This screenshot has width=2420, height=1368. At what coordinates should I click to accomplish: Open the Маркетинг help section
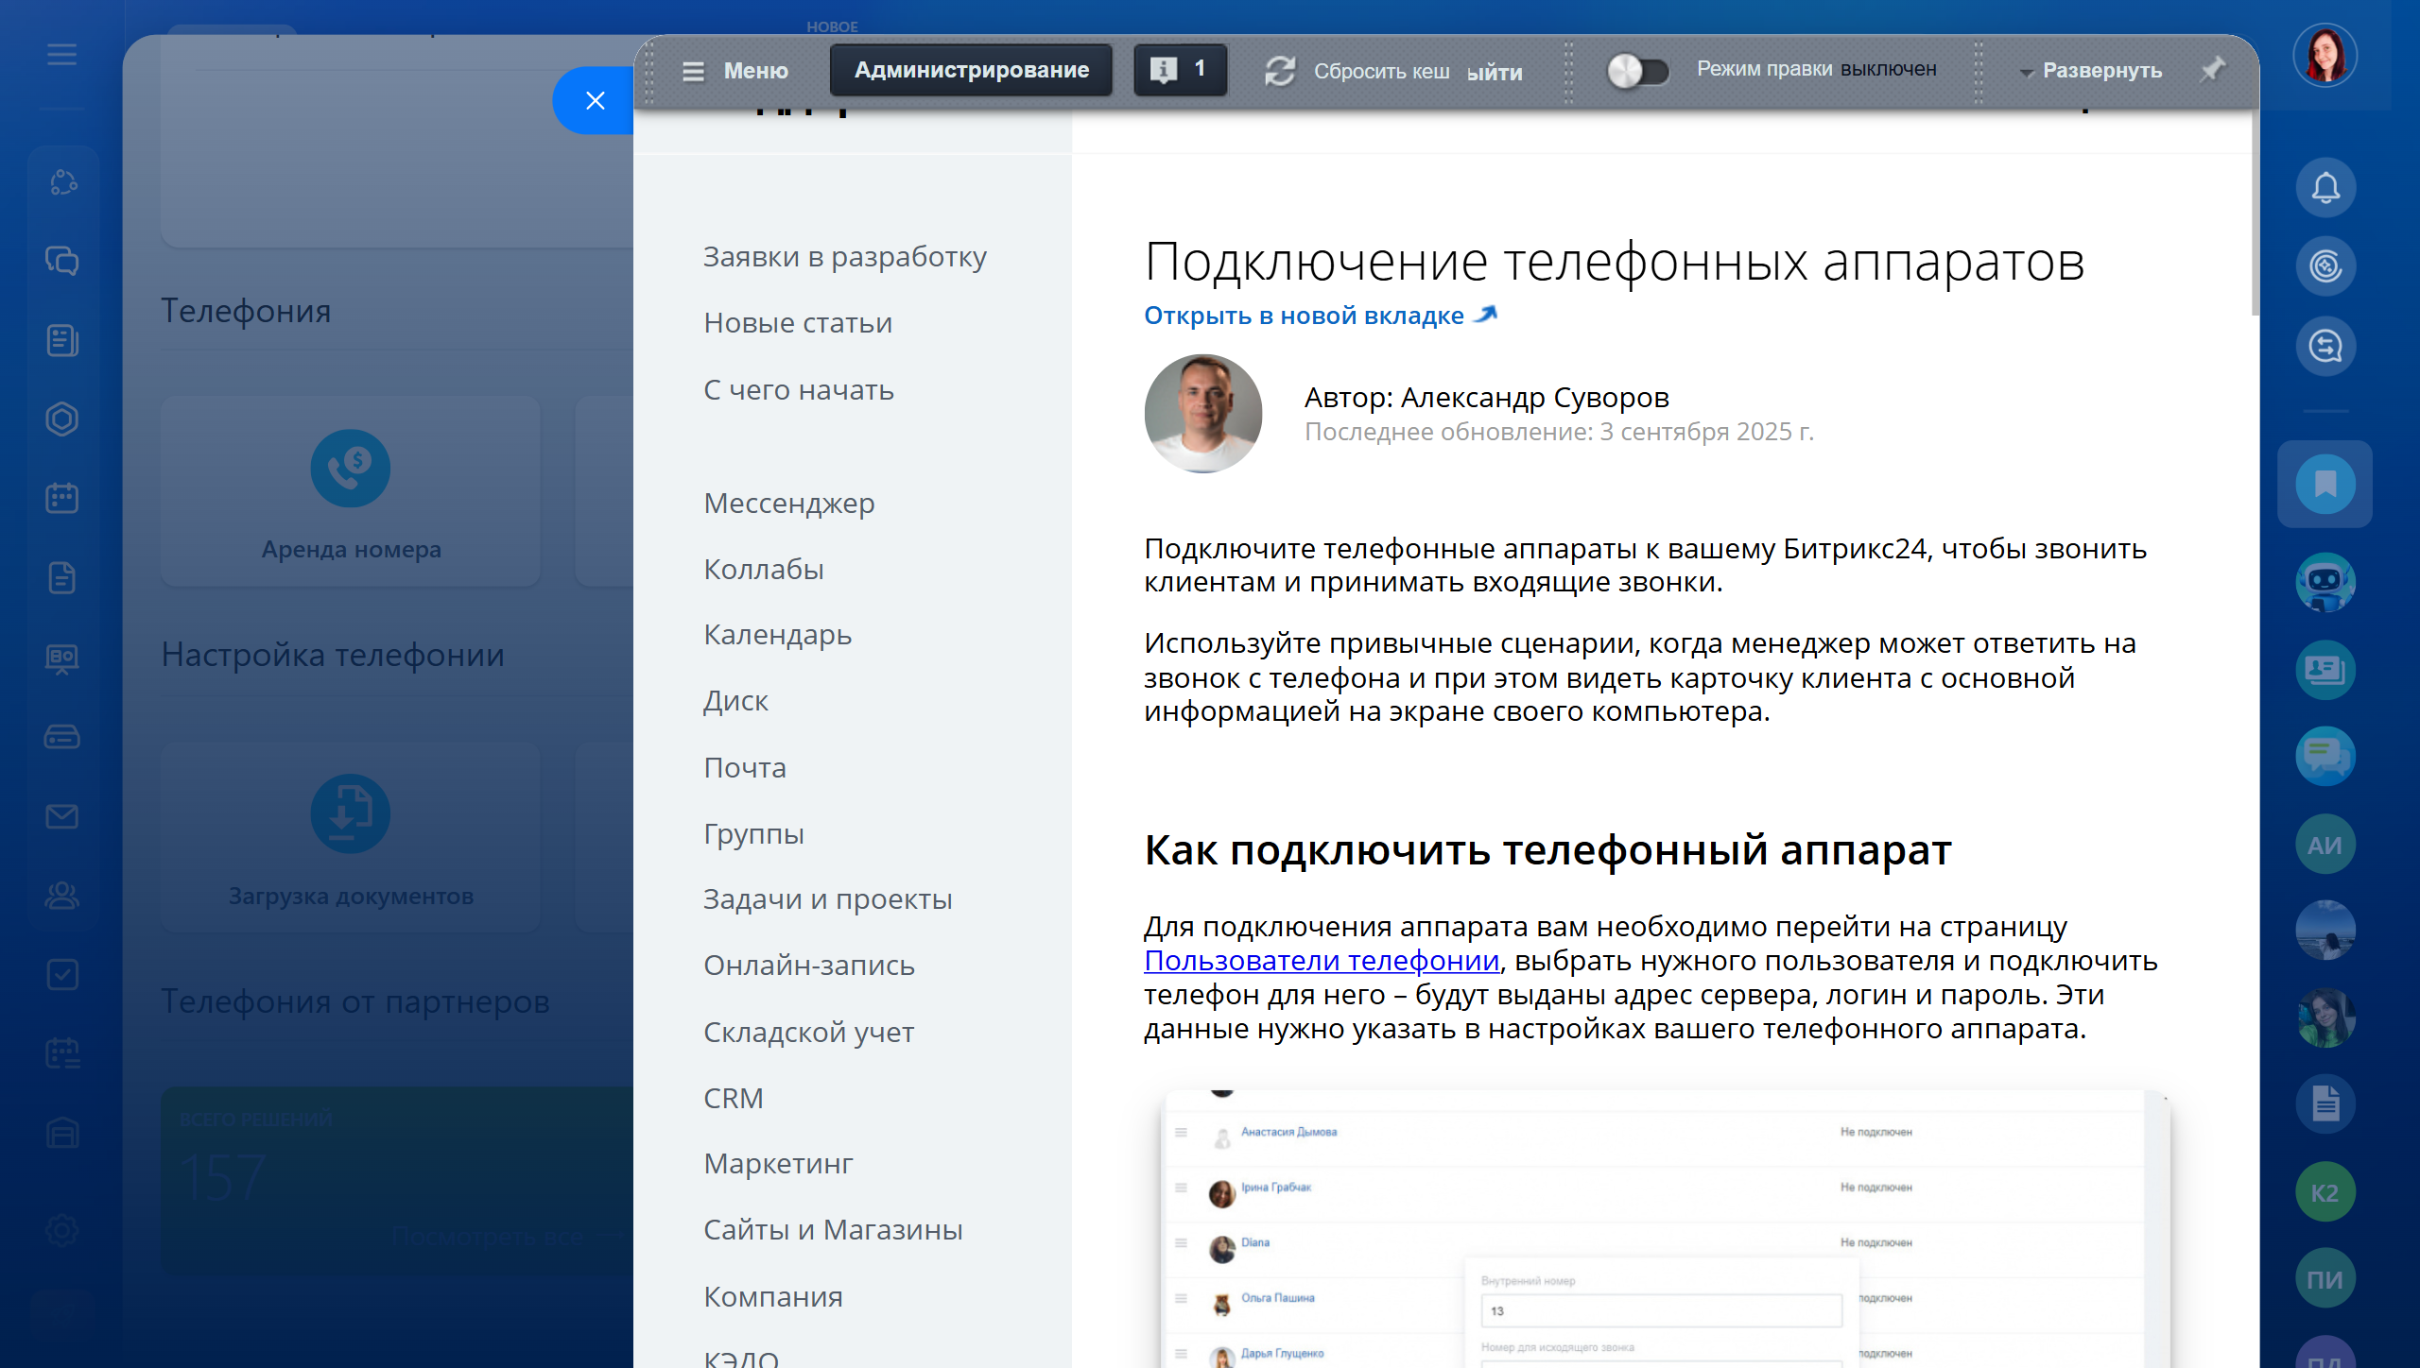[x=778, y=1164]
